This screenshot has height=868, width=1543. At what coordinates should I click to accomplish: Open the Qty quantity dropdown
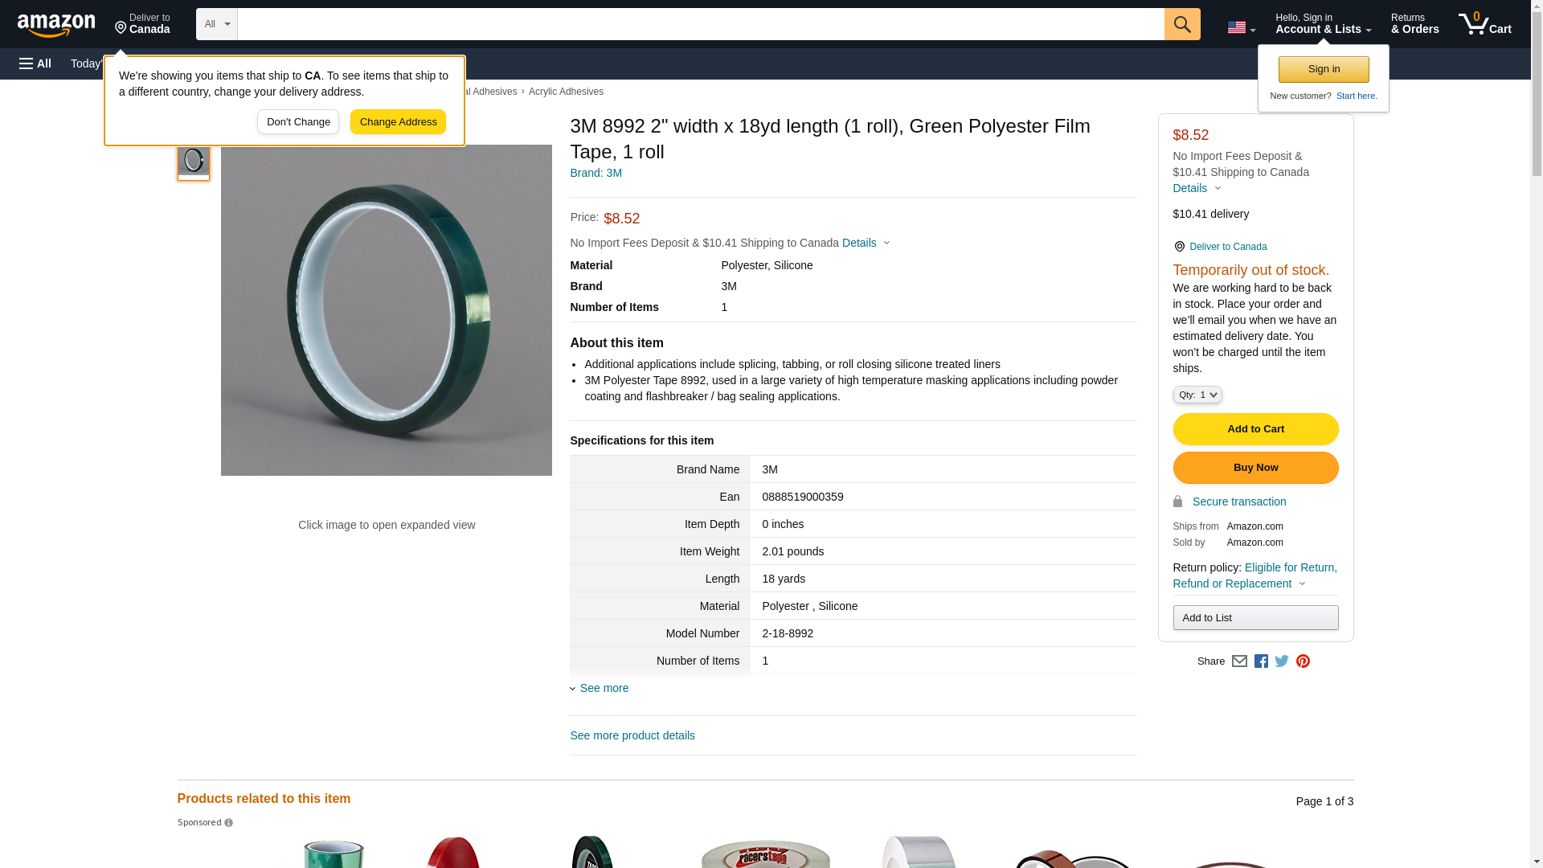point(1197,395)
